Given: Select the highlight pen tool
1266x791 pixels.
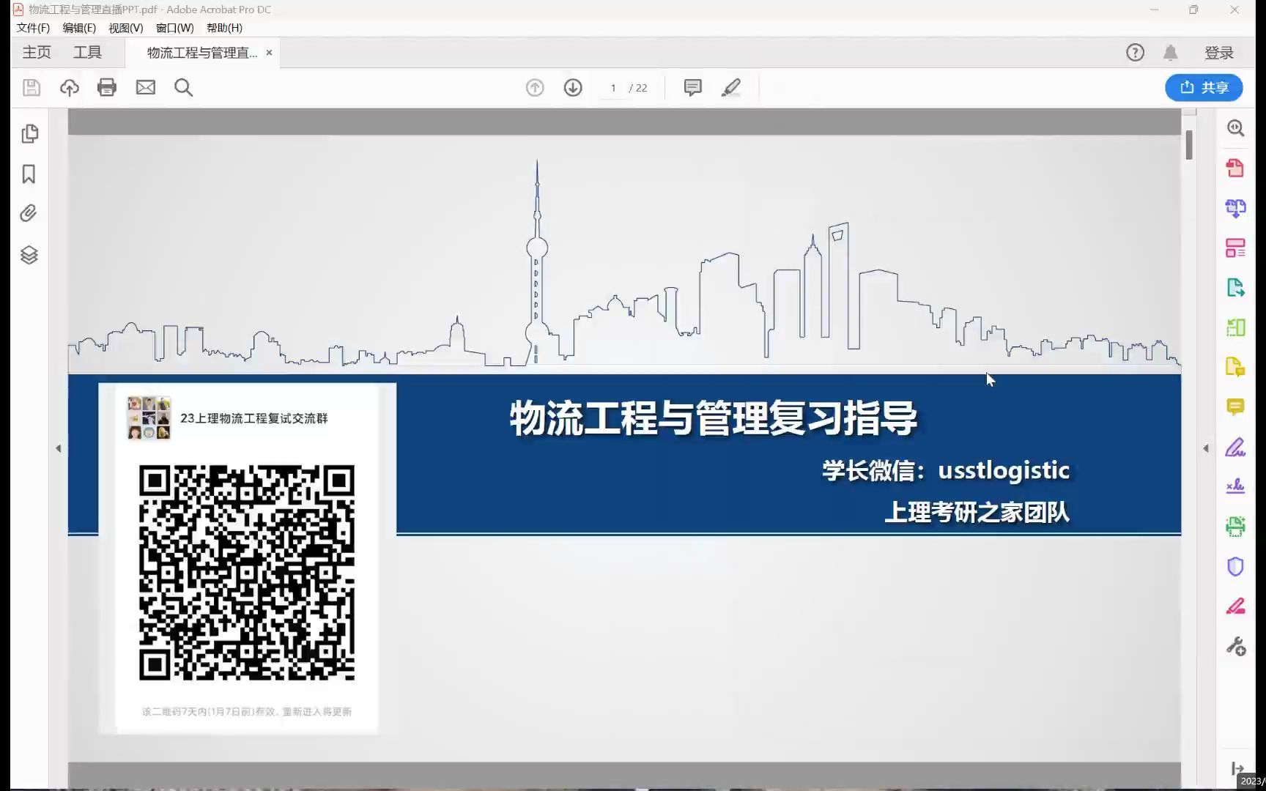Looking at the screenshot, I should coord(730,88).
